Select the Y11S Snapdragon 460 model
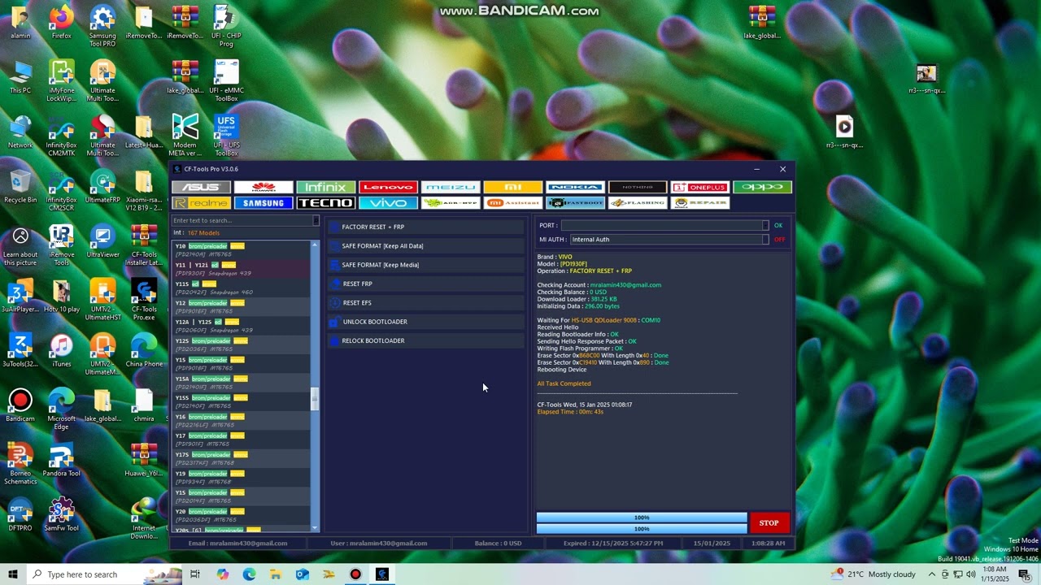This screenshot has height=585, width=1041. (242, 288)
